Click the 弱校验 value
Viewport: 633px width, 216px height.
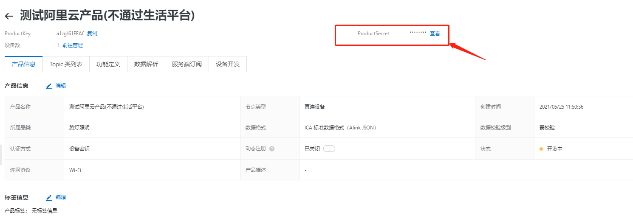pos(547,128)
